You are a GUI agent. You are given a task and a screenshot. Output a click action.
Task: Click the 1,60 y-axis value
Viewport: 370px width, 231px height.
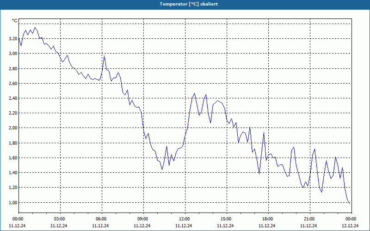tap(13, 158)
